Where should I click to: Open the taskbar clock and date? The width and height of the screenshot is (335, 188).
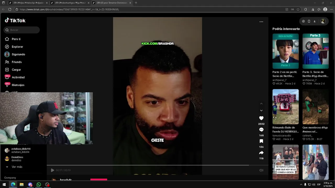(328, 184)
